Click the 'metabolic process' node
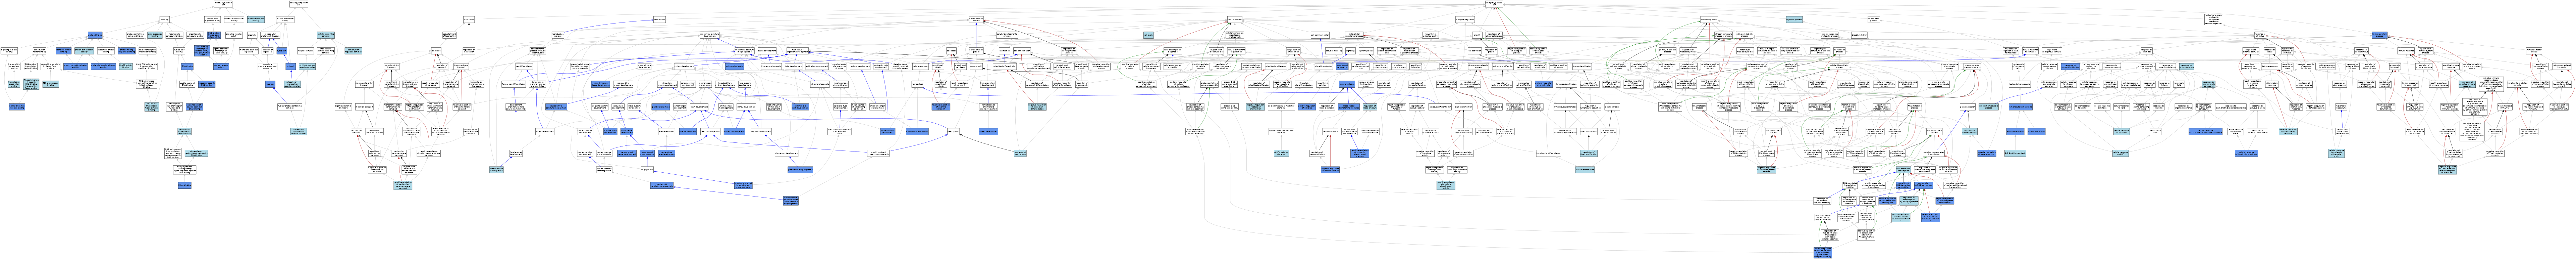 pyautogui.click(x=1709, y=19)
